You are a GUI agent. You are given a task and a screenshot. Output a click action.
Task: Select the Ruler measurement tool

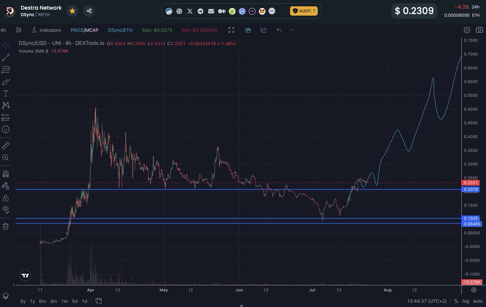click(x=5, y=145)
